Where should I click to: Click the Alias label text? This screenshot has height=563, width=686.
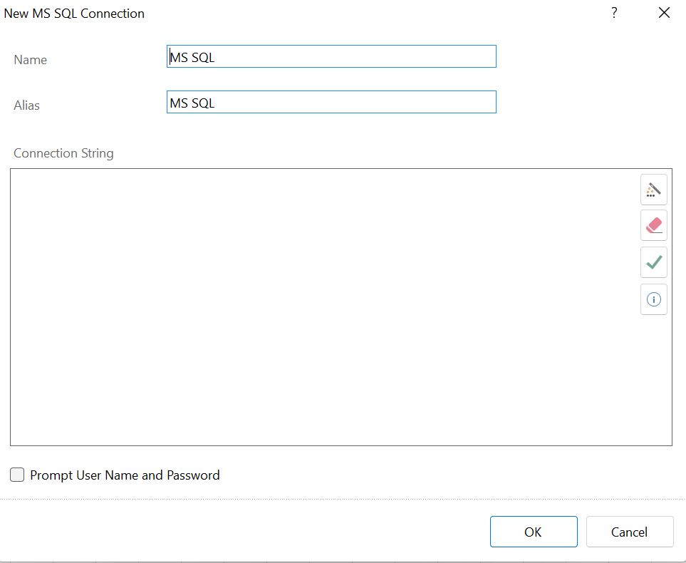[26, 105]
